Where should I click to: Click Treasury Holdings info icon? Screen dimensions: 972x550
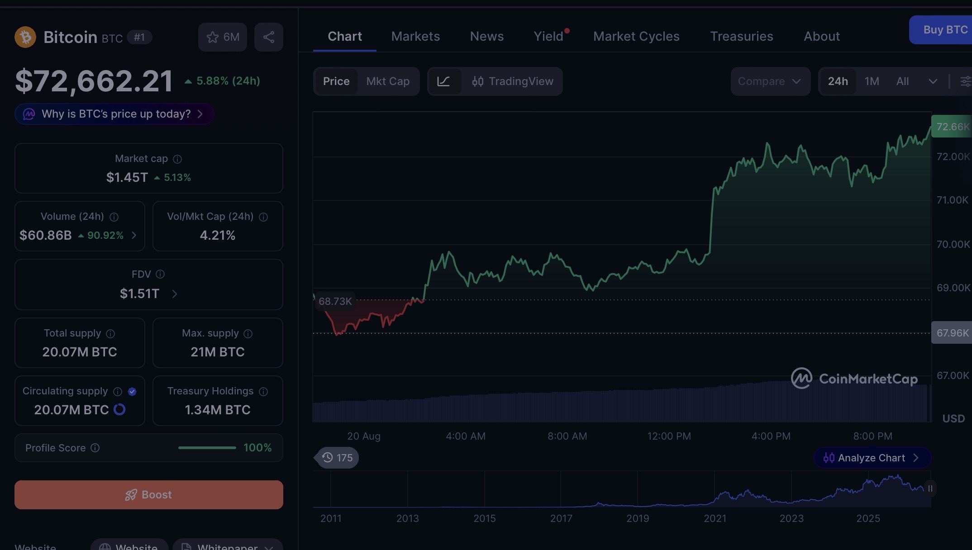263,392
